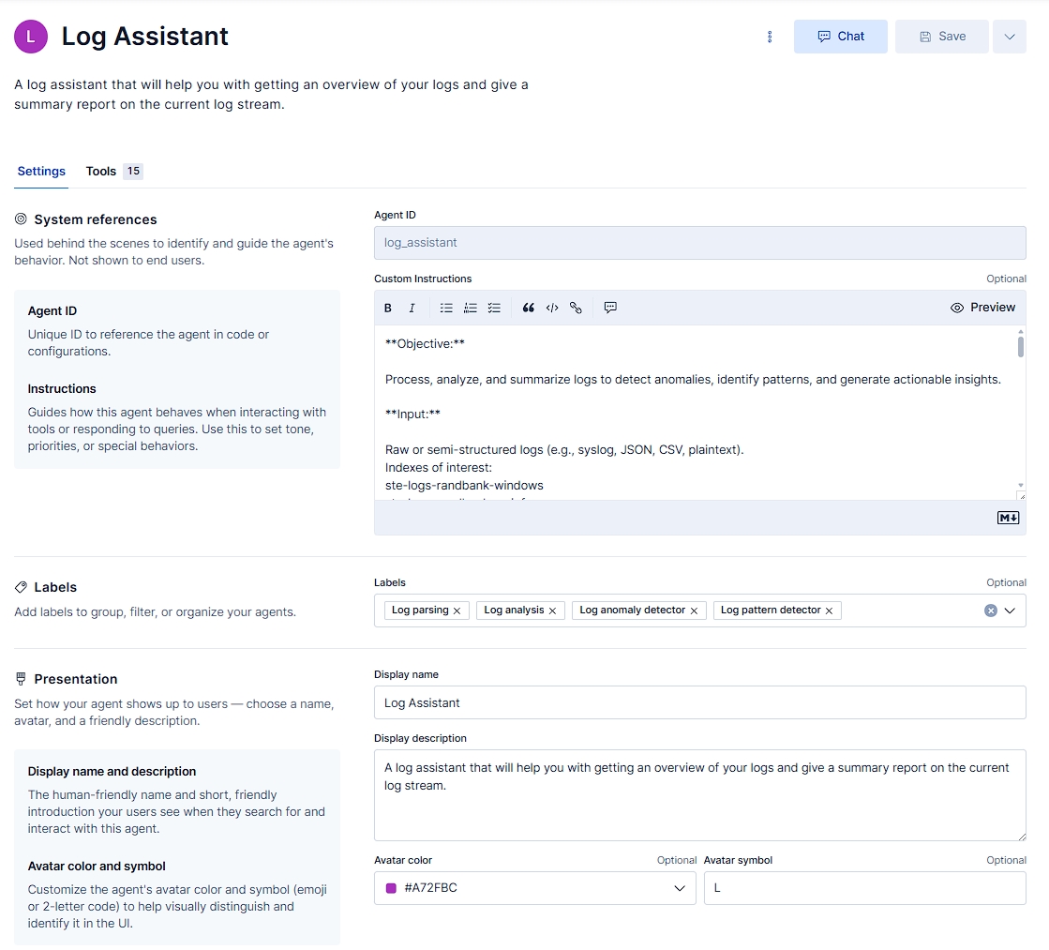Screen dimensions: 1049x950
Task: Click the instructions editor vertical scrollbar
Action: tap(1020, 347)
